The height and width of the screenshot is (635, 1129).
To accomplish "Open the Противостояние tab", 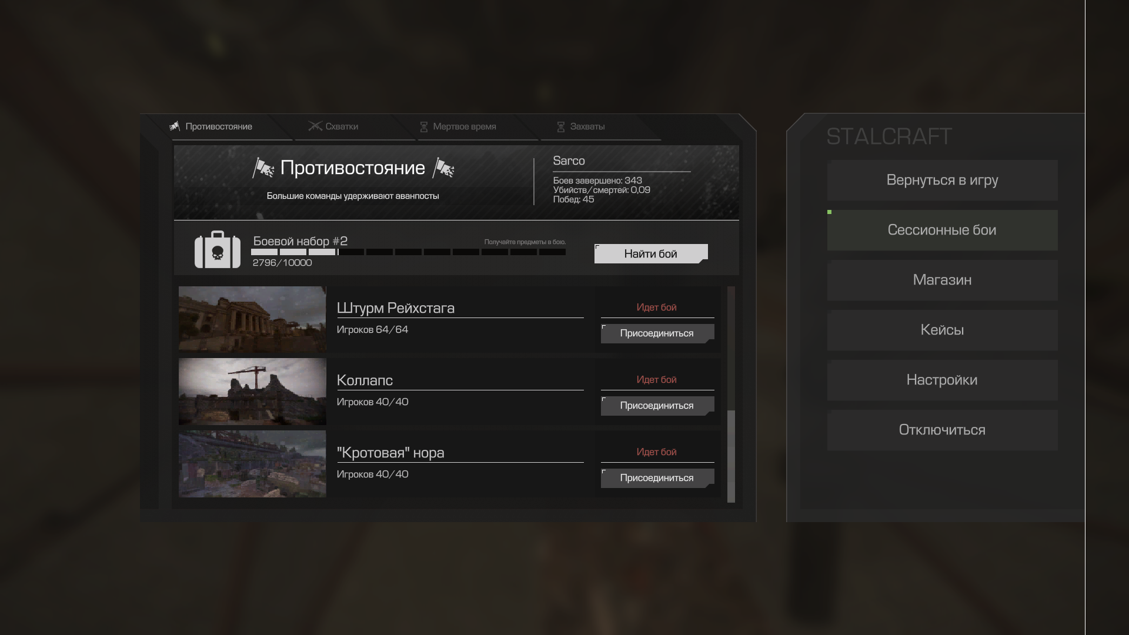I will click(x=219, y=126).
